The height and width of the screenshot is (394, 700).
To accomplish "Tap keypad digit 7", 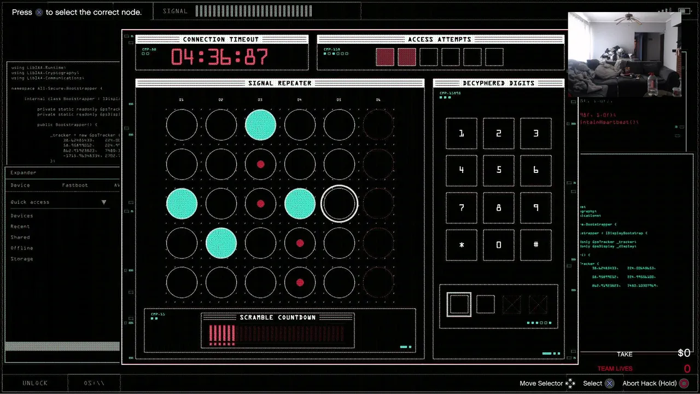I will [x=461, y=207].
